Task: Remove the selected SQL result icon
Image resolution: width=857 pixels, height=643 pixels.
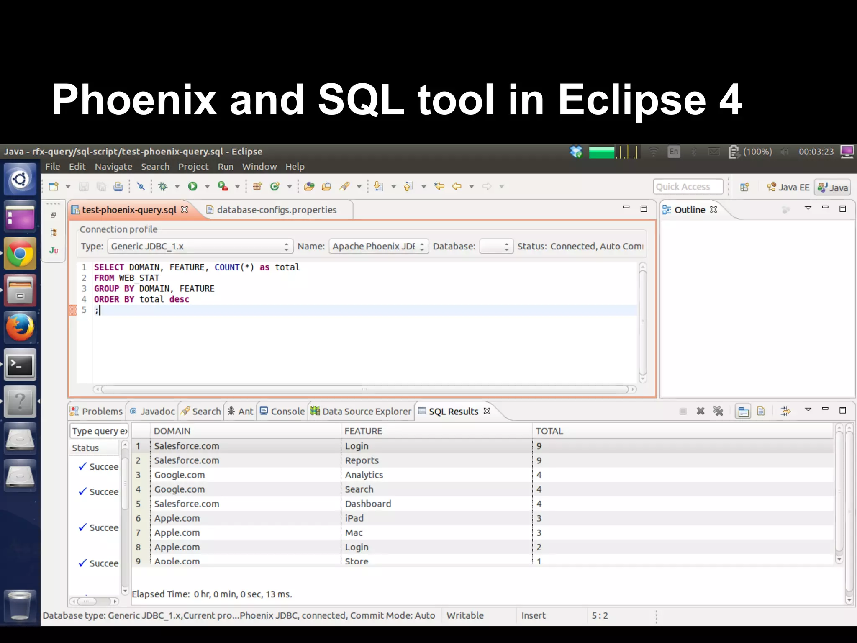Action: [x=700, y=411]
